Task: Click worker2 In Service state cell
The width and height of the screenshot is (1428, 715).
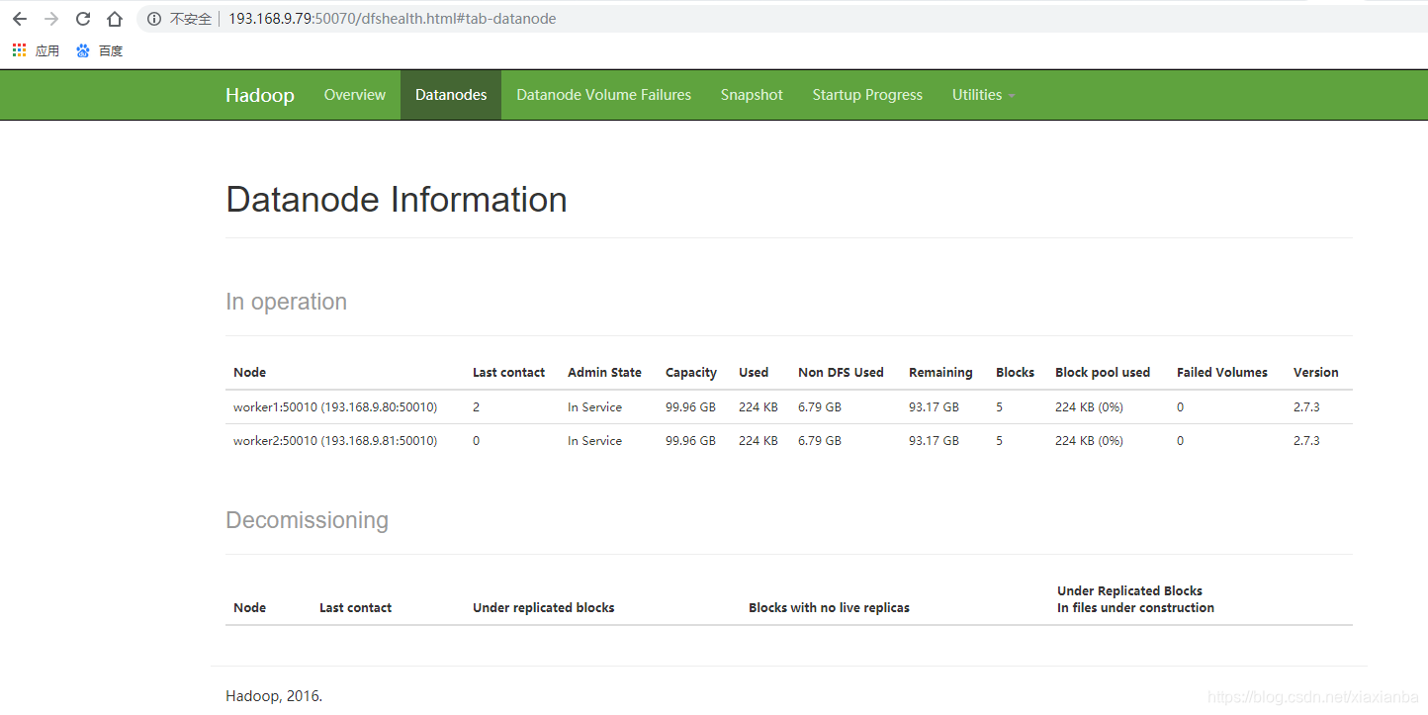Action: pyautogui.click(x=594, y=441)
